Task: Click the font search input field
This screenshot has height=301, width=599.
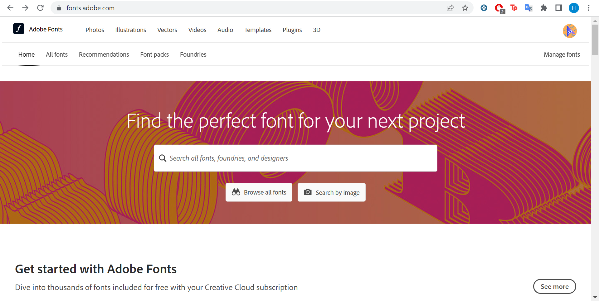Action: tap(295, 158)
